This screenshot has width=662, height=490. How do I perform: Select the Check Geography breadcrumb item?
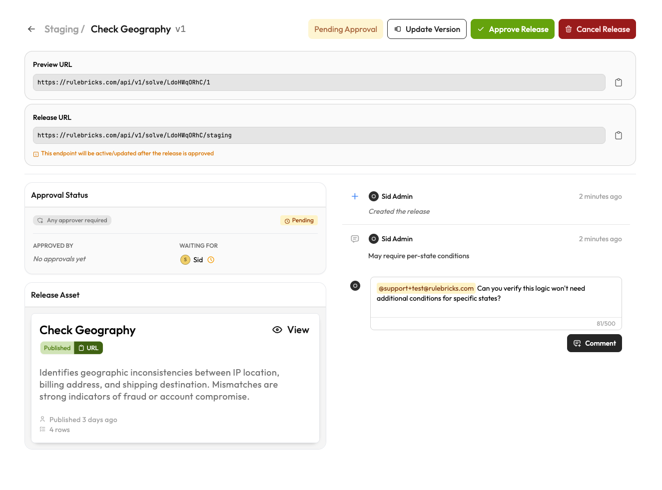(131, 29)
